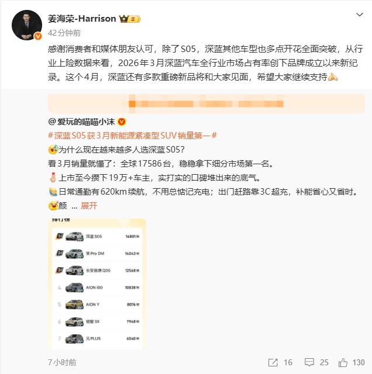
Task: Click the username 姜海荣-Harrison
Action: [82, 19]
